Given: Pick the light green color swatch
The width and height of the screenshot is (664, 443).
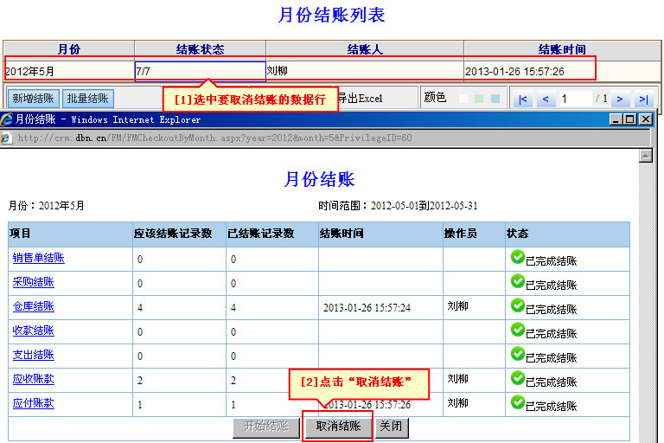Looking at the screenshot, I should tap(478, 99).
